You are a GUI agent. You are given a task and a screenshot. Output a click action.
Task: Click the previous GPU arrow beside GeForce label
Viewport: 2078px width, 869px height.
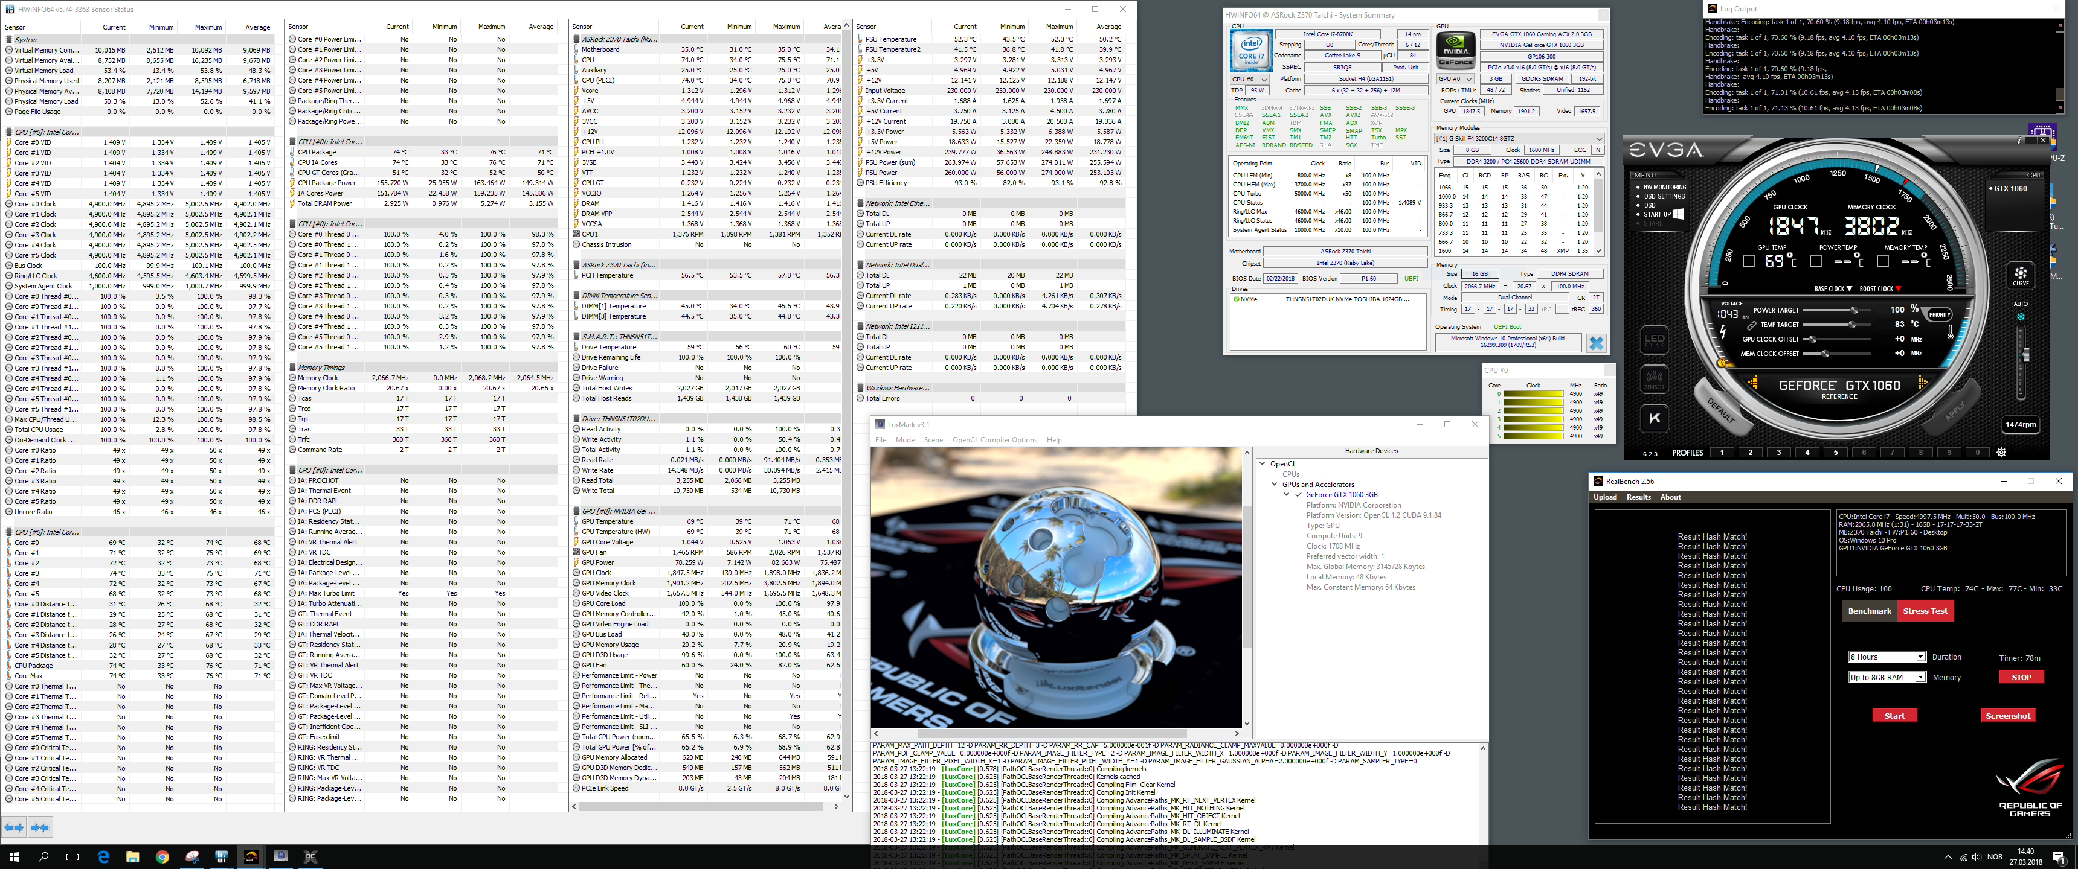[1753, 384]
